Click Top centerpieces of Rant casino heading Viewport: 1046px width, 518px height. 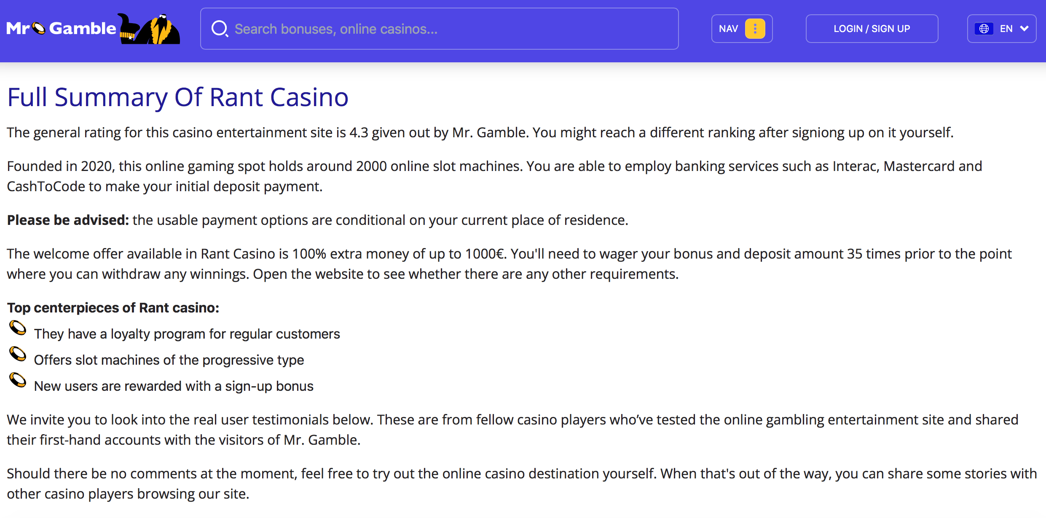113,308
